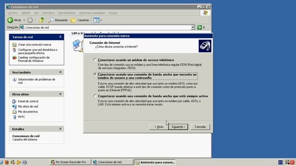Select the LAN connection network icon

pos(78,46)
